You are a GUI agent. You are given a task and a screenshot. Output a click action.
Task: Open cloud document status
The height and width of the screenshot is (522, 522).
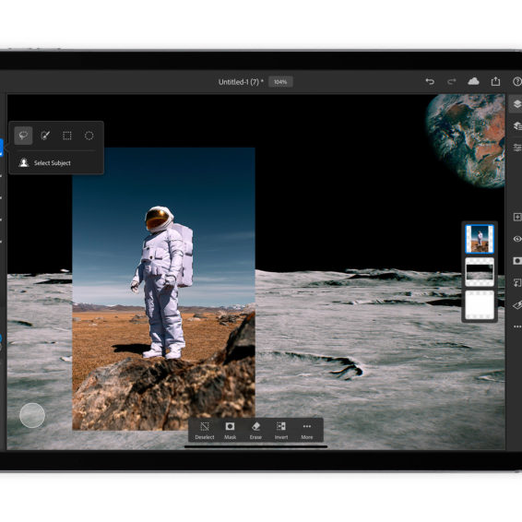point(473,81)
